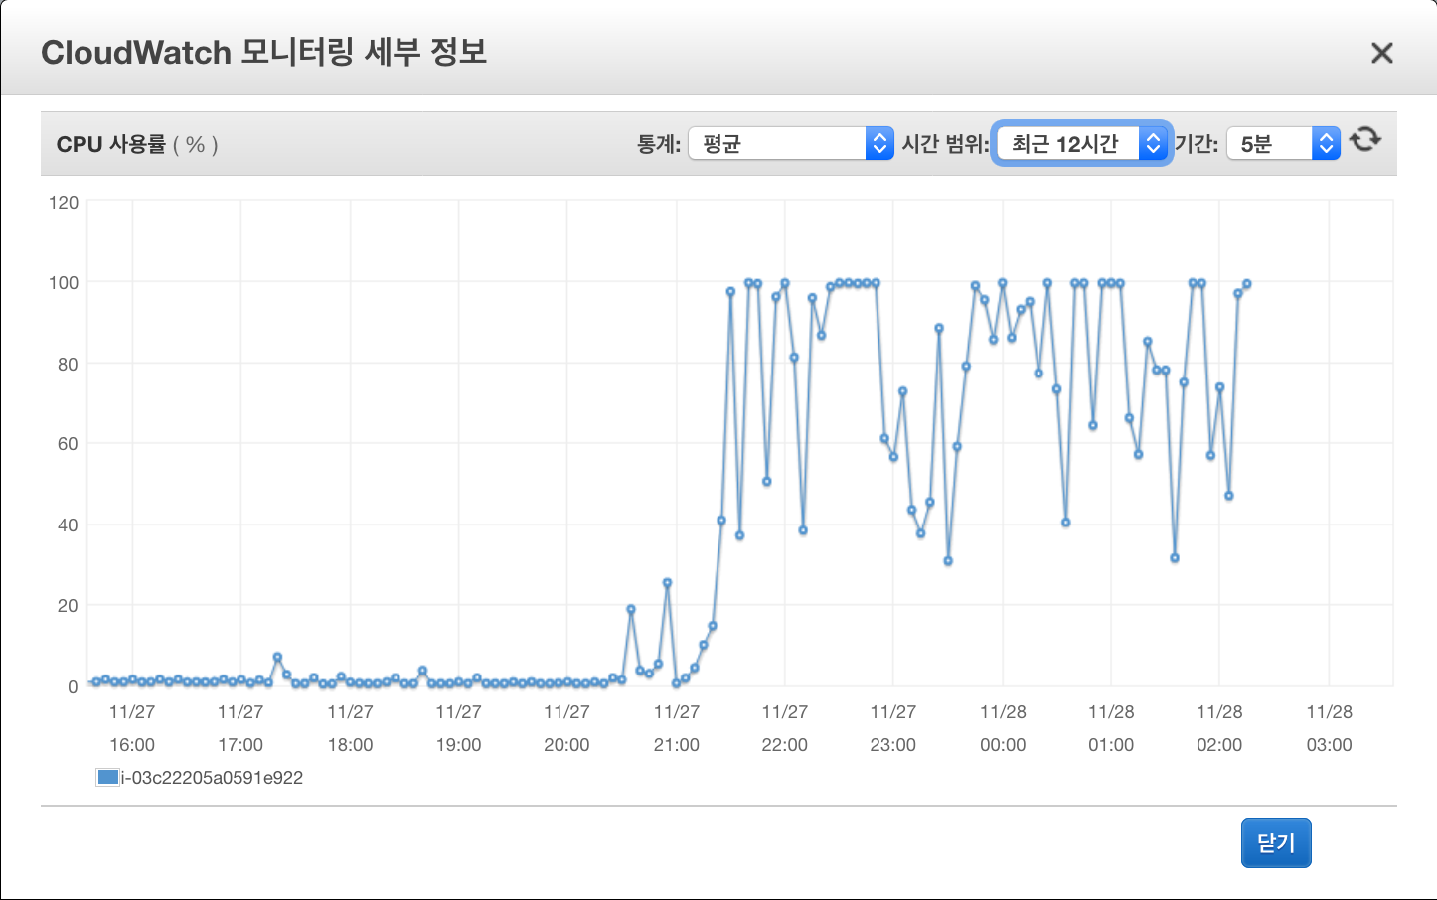Click the 20 y-axis value
The width and height of the screenshot is (1437, 900).
click(68, 606)
